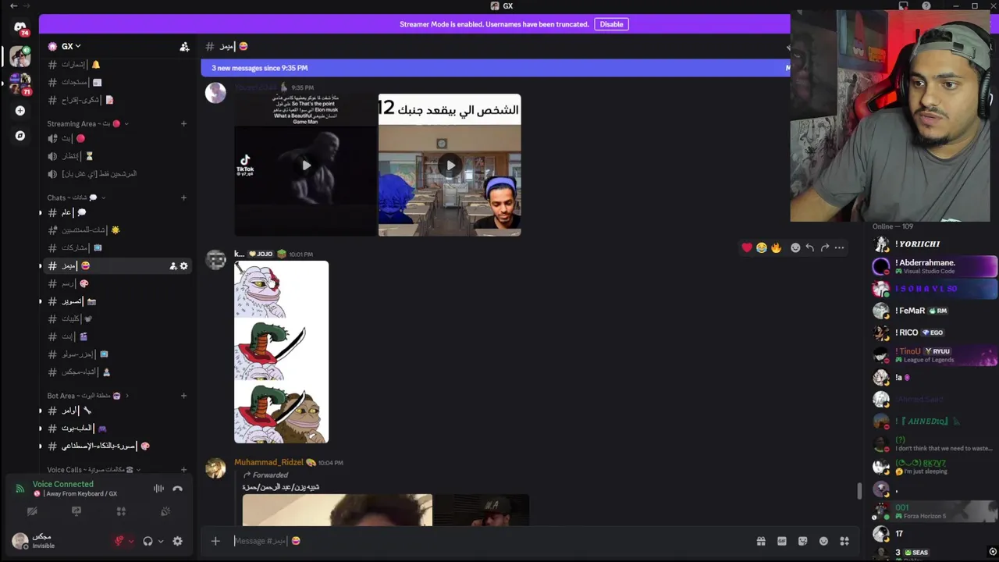Open member ! RICO in member list

934,333
